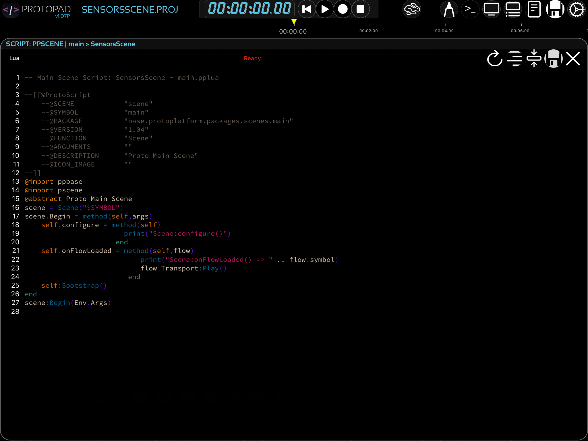Screen dimensions: 588x441
Task: Open the compass design tool
Action: [x=449, y=9]
